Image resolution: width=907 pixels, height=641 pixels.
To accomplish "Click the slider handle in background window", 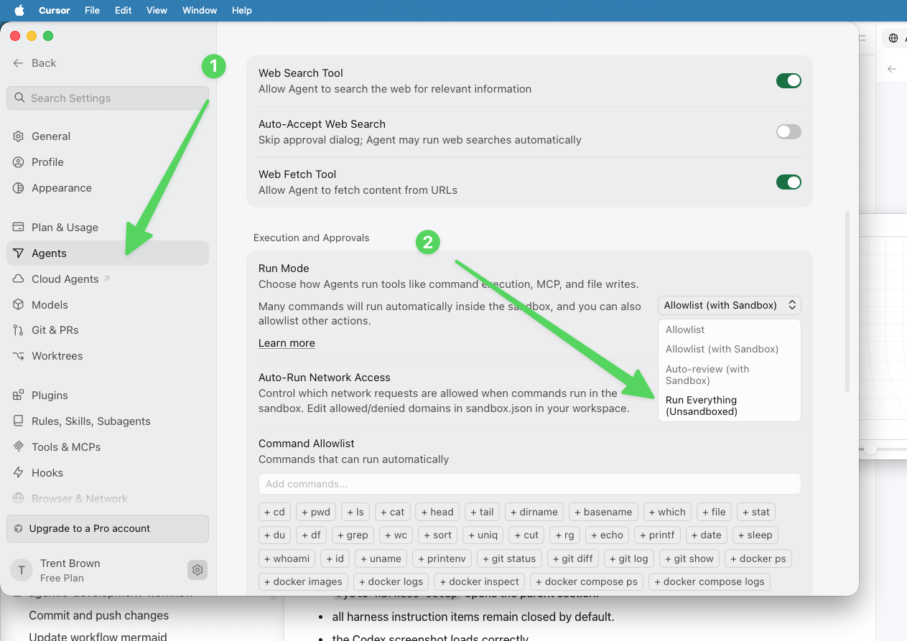I will [x=870, y=449].
